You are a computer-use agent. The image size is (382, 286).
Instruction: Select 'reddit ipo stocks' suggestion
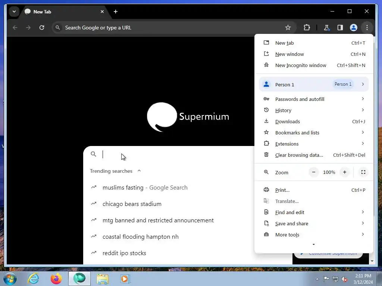pyautogui.click(x=169, y=253)
